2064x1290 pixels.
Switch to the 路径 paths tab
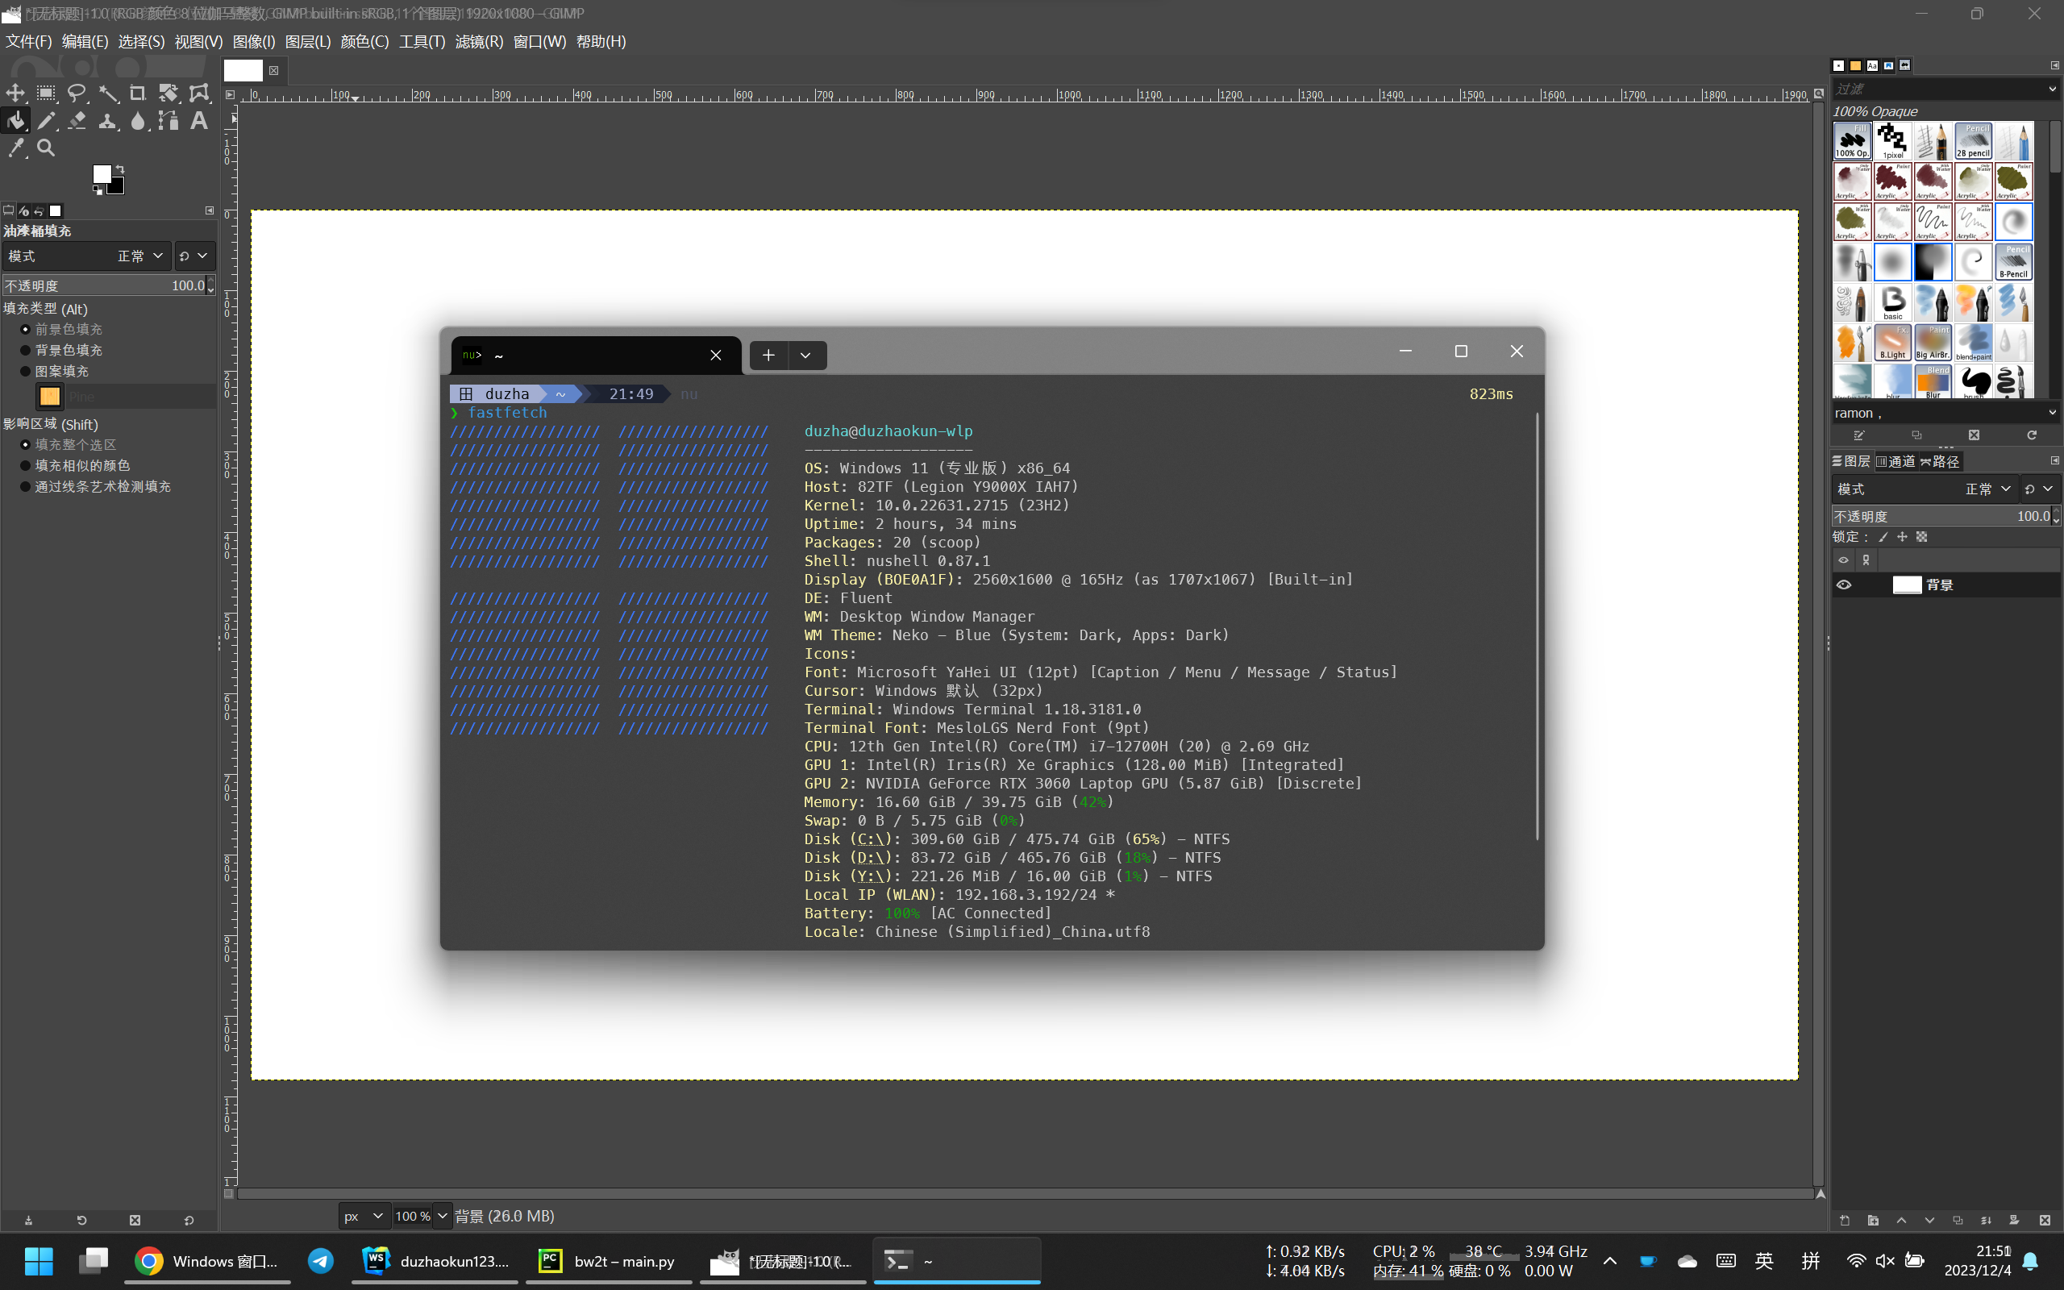1941,461
